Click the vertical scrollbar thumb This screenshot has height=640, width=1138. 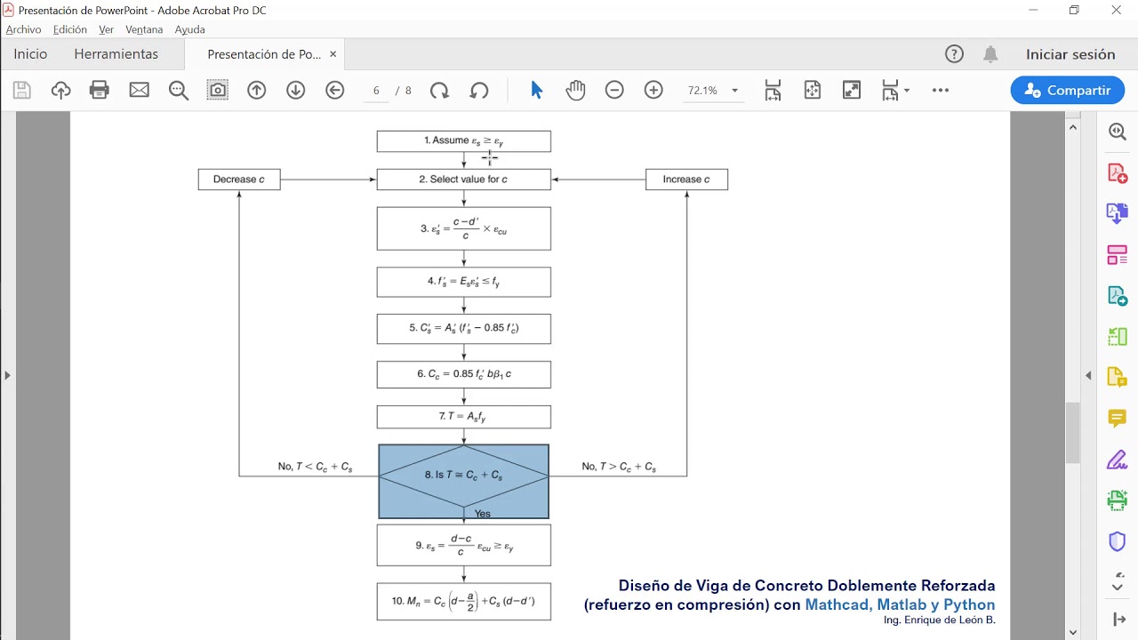coord(1073,432)
